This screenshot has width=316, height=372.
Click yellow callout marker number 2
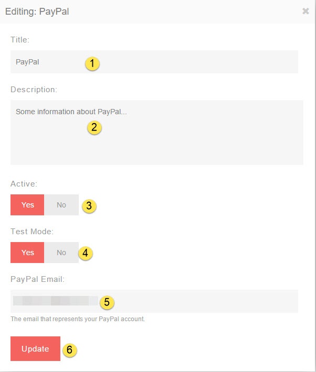(x=94, y=127)
